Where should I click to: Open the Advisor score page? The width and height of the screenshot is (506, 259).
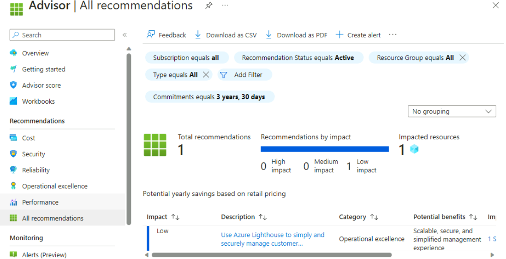(x=41, y=85)
